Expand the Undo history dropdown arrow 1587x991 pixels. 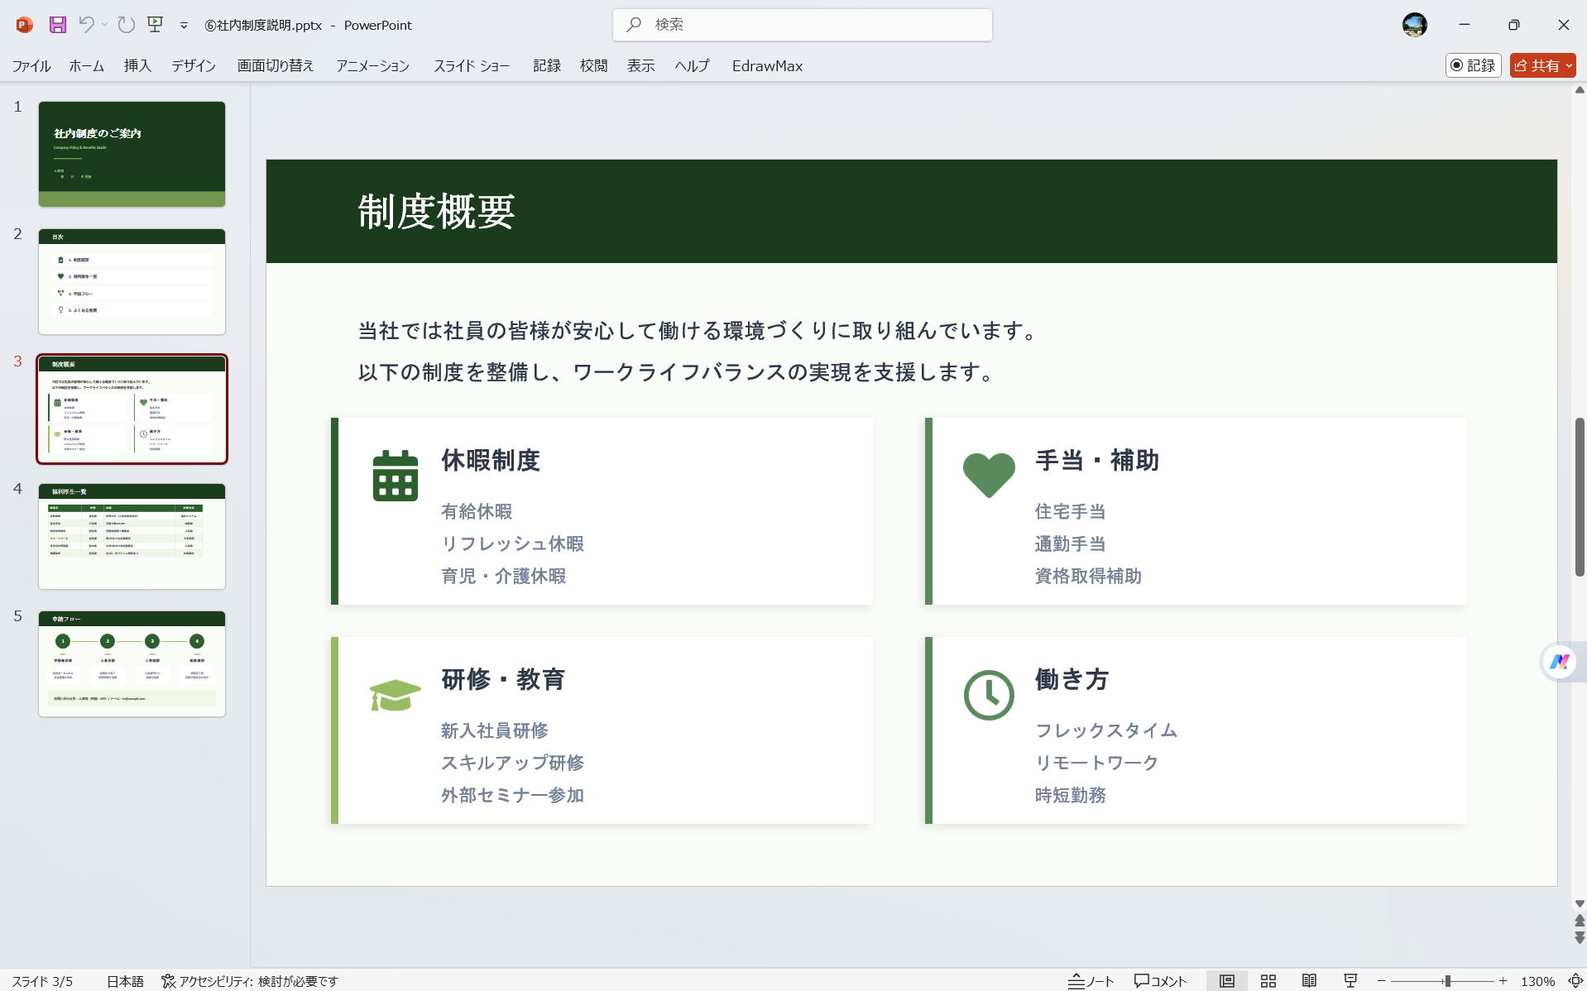pyautogui.click(x=104, y=25)
